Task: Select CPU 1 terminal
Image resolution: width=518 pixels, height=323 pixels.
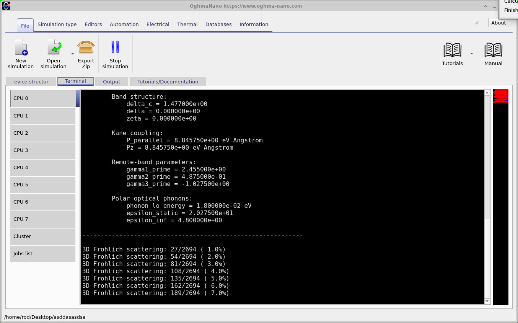Action: 43,116
